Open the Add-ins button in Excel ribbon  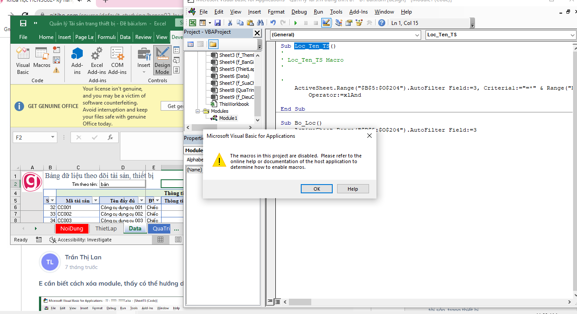pyautogui.click(x=77, y=60)
